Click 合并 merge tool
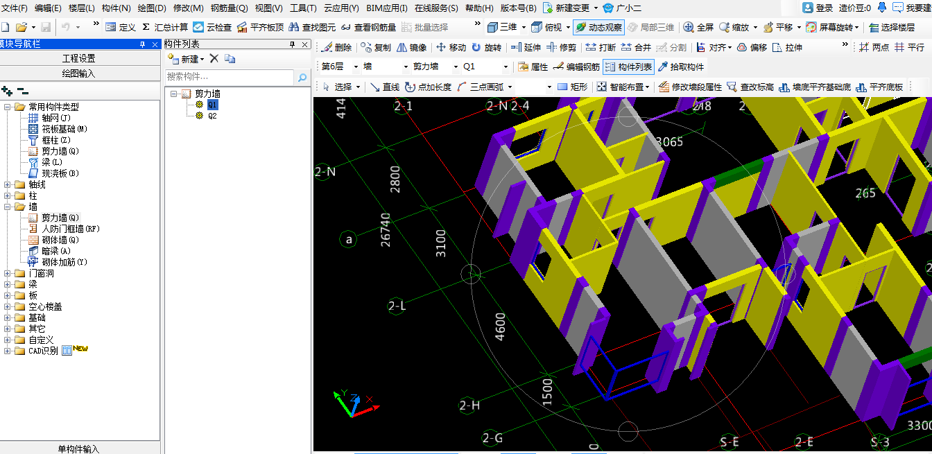 click(x=636, y=48)
